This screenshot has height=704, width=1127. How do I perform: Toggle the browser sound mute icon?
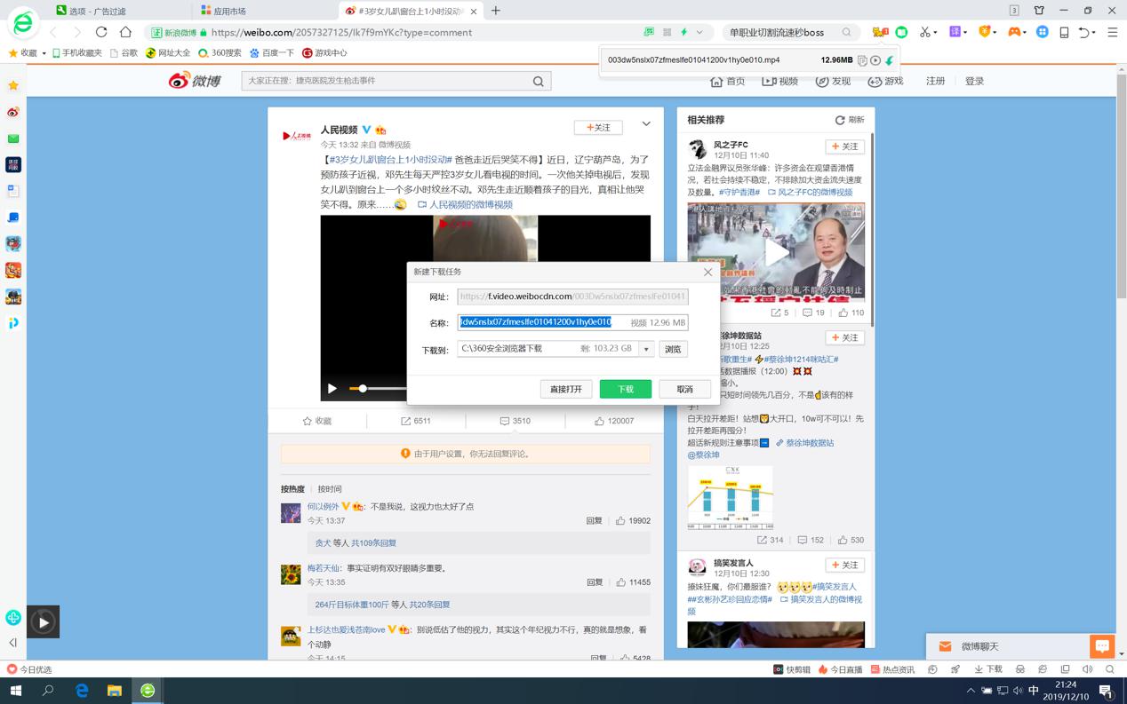pyautogui.click(x=1087, y=669)
